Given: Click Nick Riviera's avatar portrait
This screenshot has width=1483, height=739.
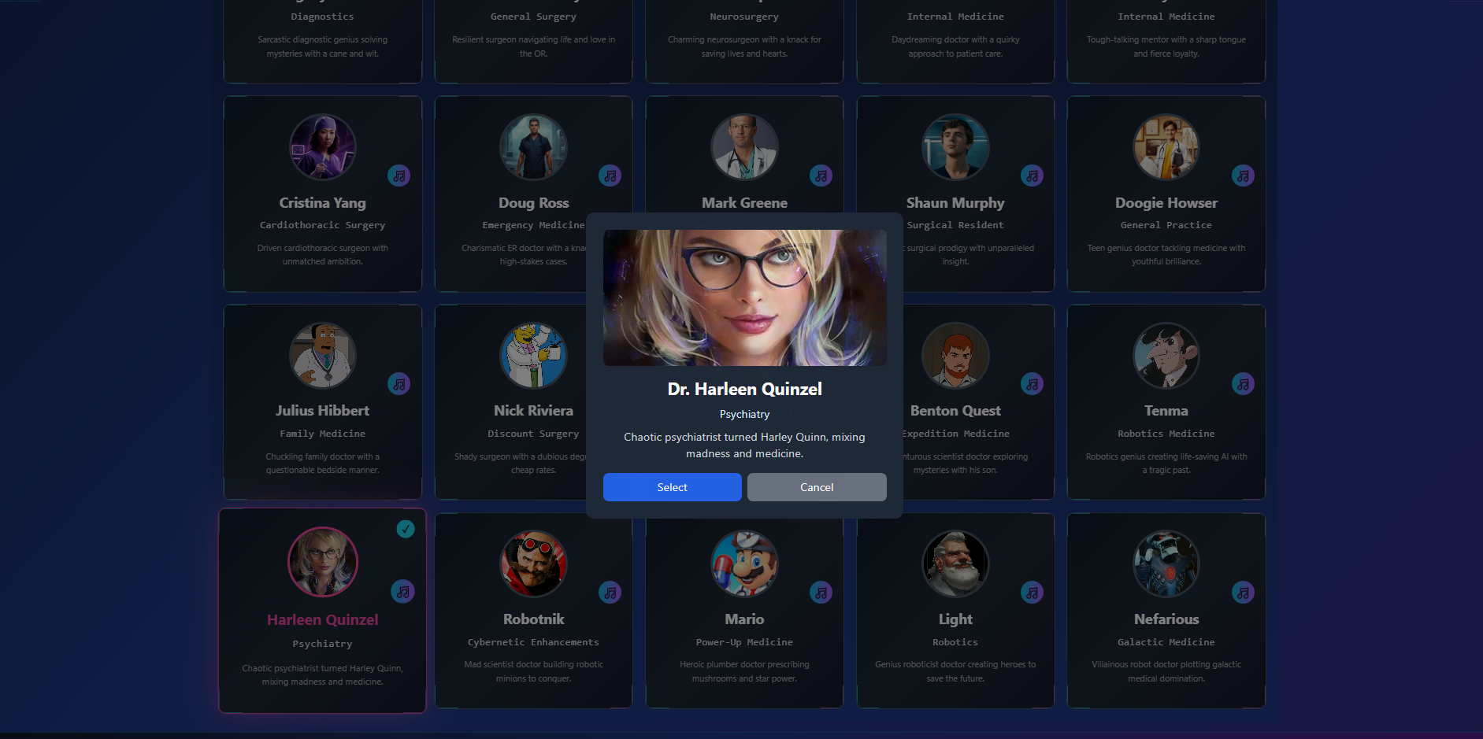Looking at the screenshot, I should [534, 356].
